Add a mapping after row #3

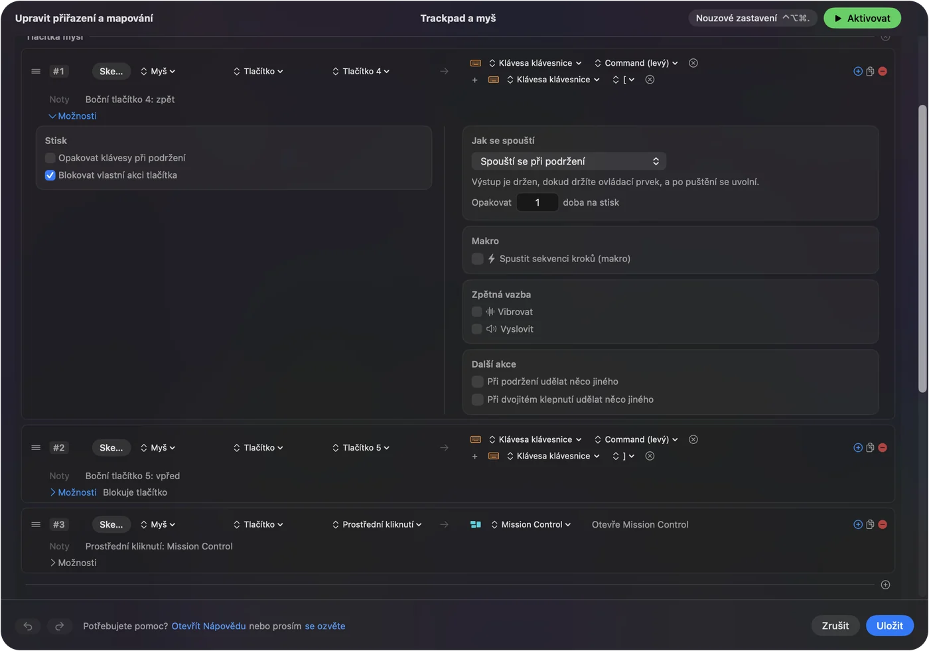pyautogui.click(x=858, y=524)
